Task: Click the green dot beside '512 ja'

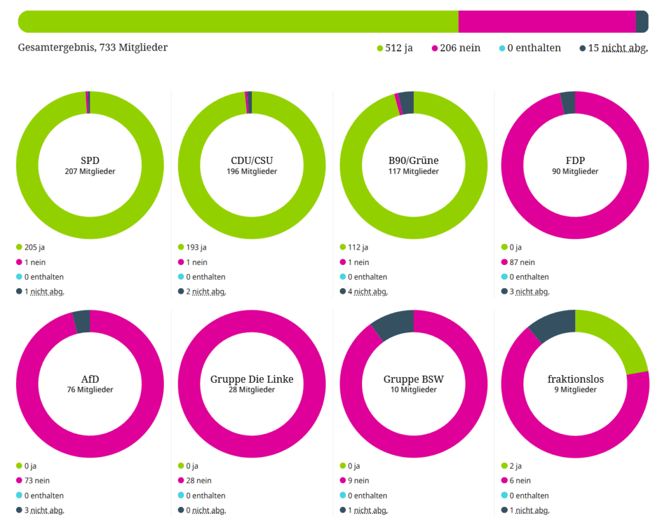Action: pos(380,49)
